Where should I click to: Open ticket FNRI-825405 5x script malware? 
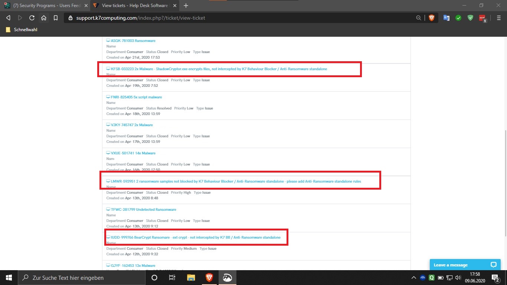pyautogui.click(x=136, y=97)
